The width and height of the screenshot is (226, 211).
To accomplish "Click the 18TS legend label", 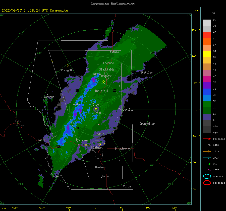I will click(x=216, y=170).
